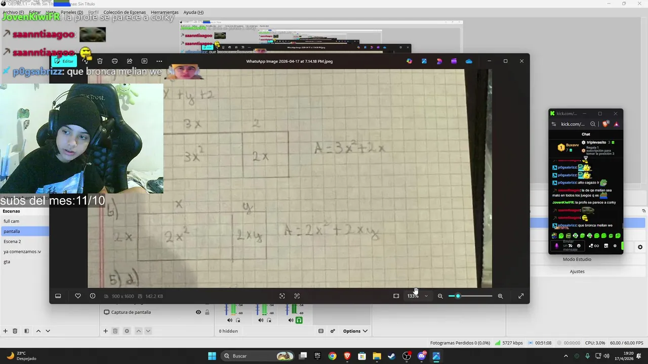Viewport: 648px width, 364px height.
Task: Adjust the Photos zoom slider
Action: (x=470, y=296)
